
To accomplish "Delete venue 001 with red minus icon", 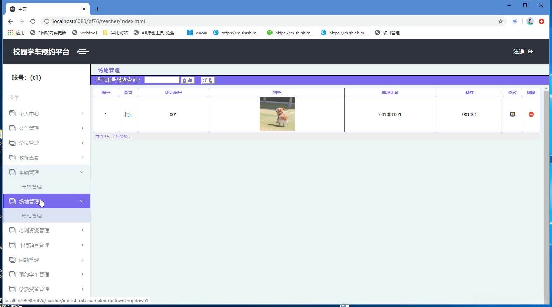I will [x=531, y=114].
